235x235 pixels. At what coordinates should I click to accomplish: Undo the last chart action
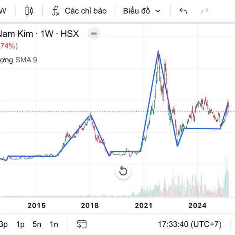click(x=183, y=11)
